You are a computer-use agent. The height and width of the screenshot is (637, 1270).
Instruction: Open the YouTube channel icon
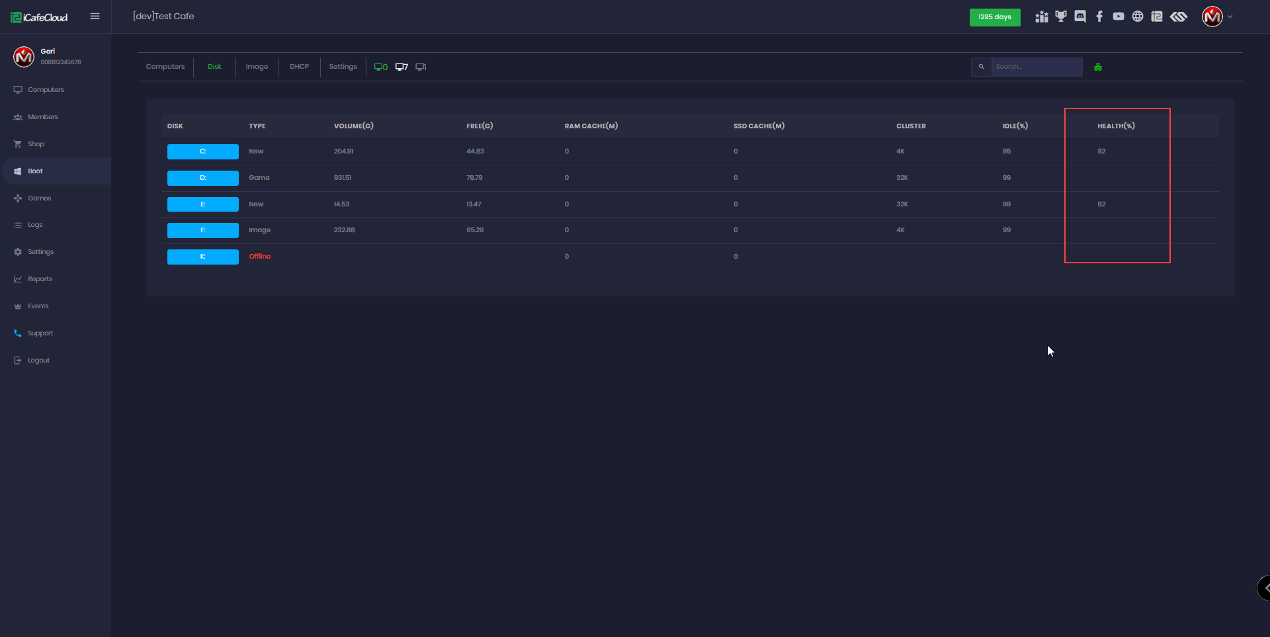point(1119,17)
